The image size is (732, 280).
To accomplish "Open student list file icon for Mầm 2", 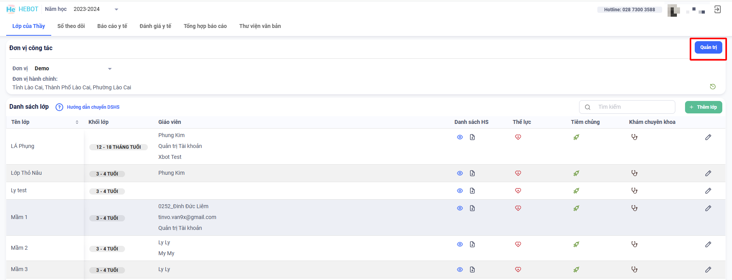I will 472,244.
